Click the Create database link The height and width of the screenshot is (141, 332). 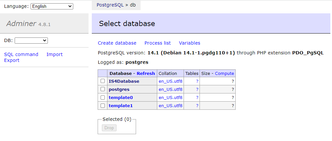[x=117, y=43]
